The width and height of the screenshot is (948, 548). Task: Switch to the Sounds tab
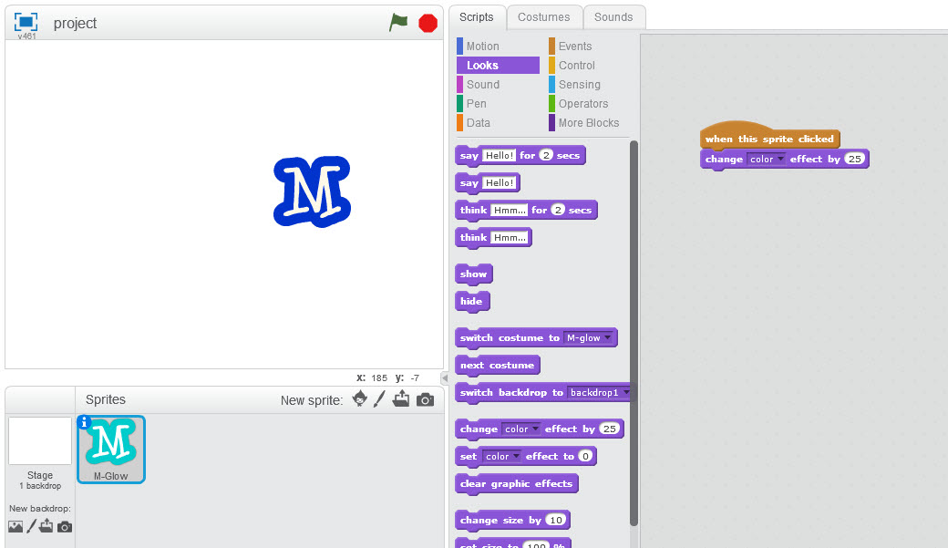tap(613, 17)
